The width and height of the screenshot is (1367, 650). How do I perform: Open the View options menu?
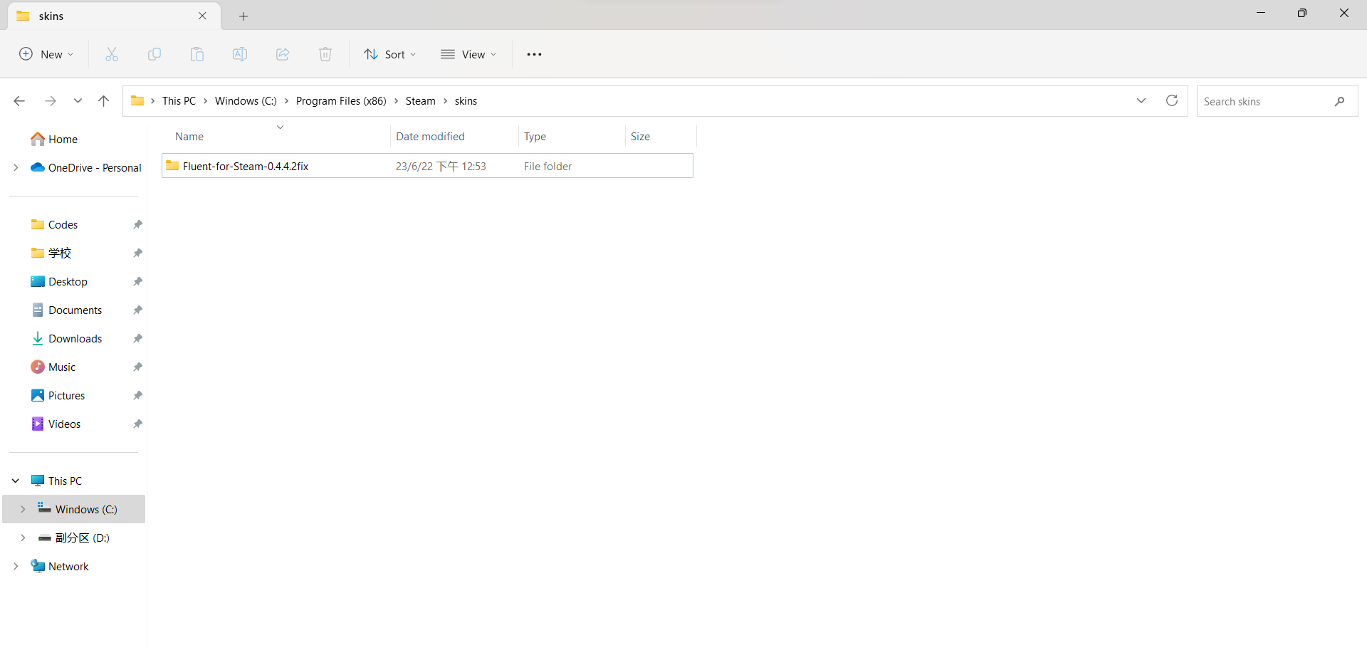pos(468,54)
